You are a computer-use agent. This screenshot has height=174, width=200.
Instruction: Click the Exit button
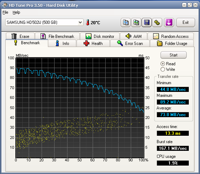[186, 22]
